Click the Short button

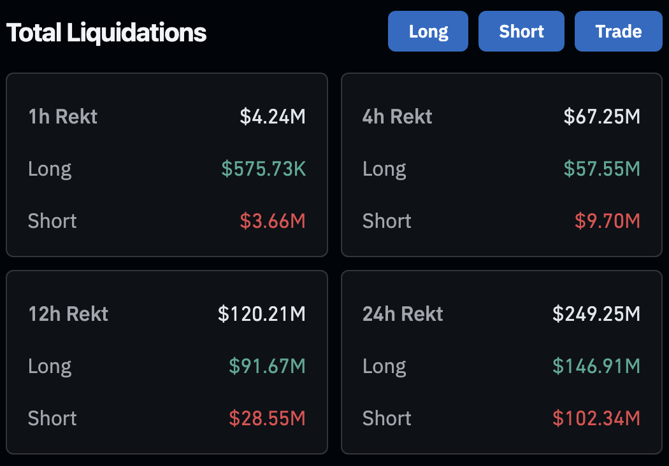(x=521, y=31)
